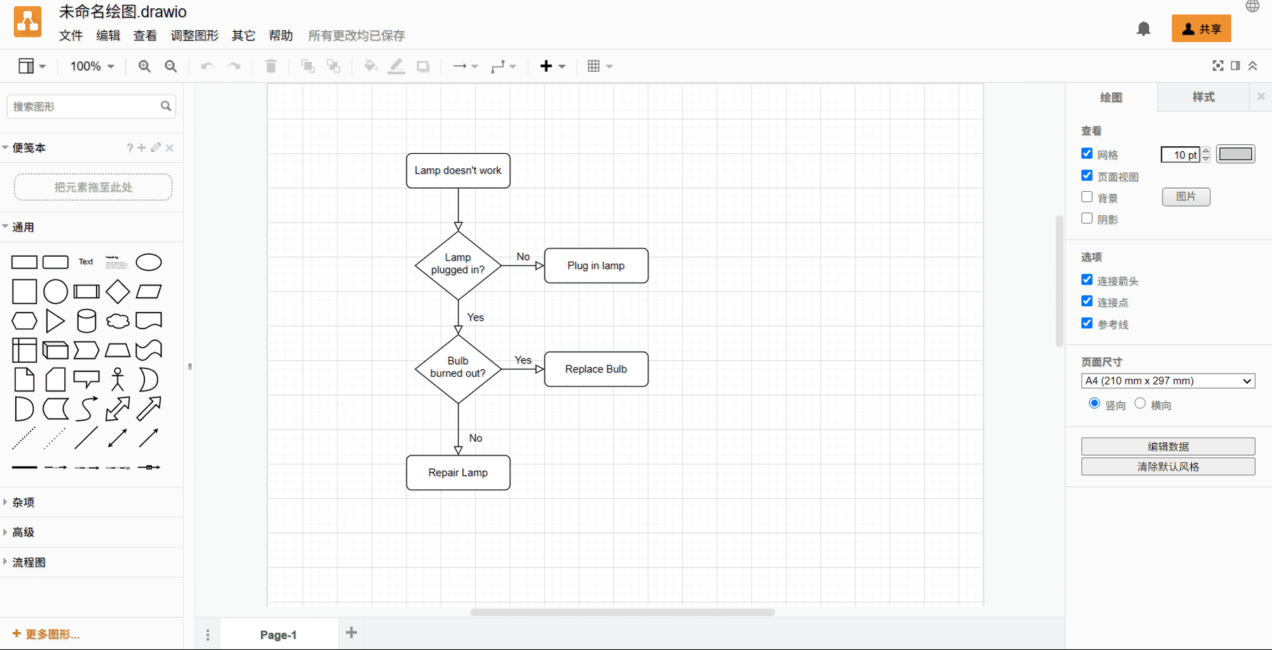This screenshot has width=1272, height=650.
Task: Click the search shapes magnifier icon
Action: pyautogui.click(x=166, y=106)
